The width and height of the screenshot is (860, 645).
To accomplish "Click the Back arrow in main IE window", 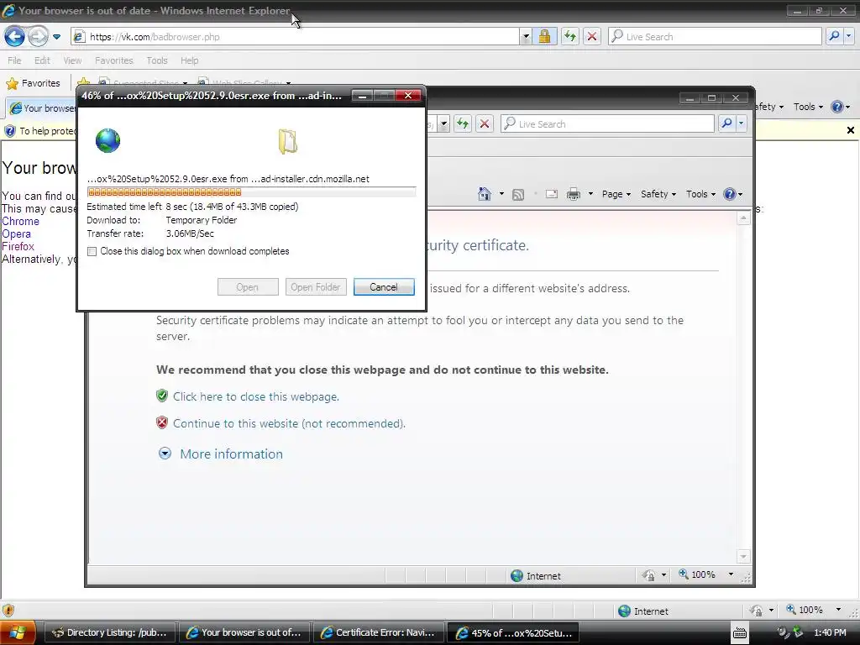I will (14, 37).
